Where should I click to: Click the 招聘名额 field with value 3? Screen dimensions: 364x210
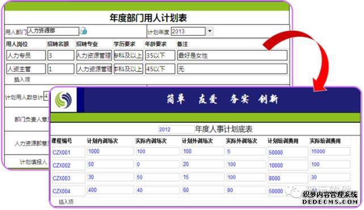pos(61,55)
